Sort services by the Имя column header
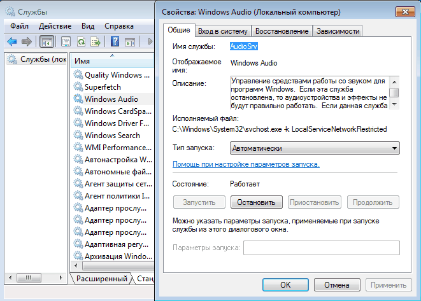 click(x=112, y=60)
